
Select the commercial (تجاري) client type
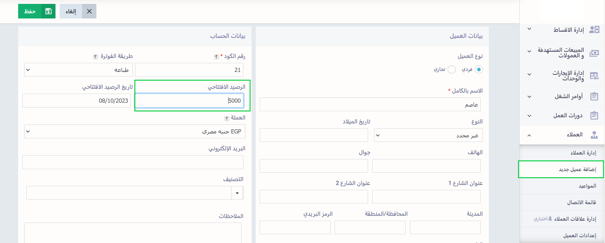click(x=451, y=70)
